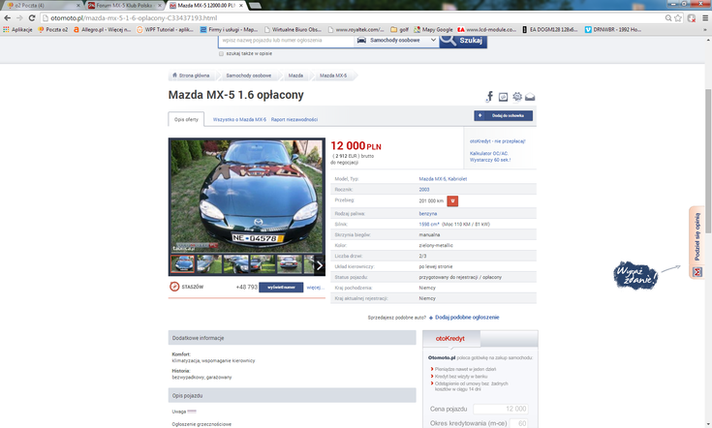Click the location pin icon near Staszów
Screen dimensions: 712x428
tap(174, 287)
